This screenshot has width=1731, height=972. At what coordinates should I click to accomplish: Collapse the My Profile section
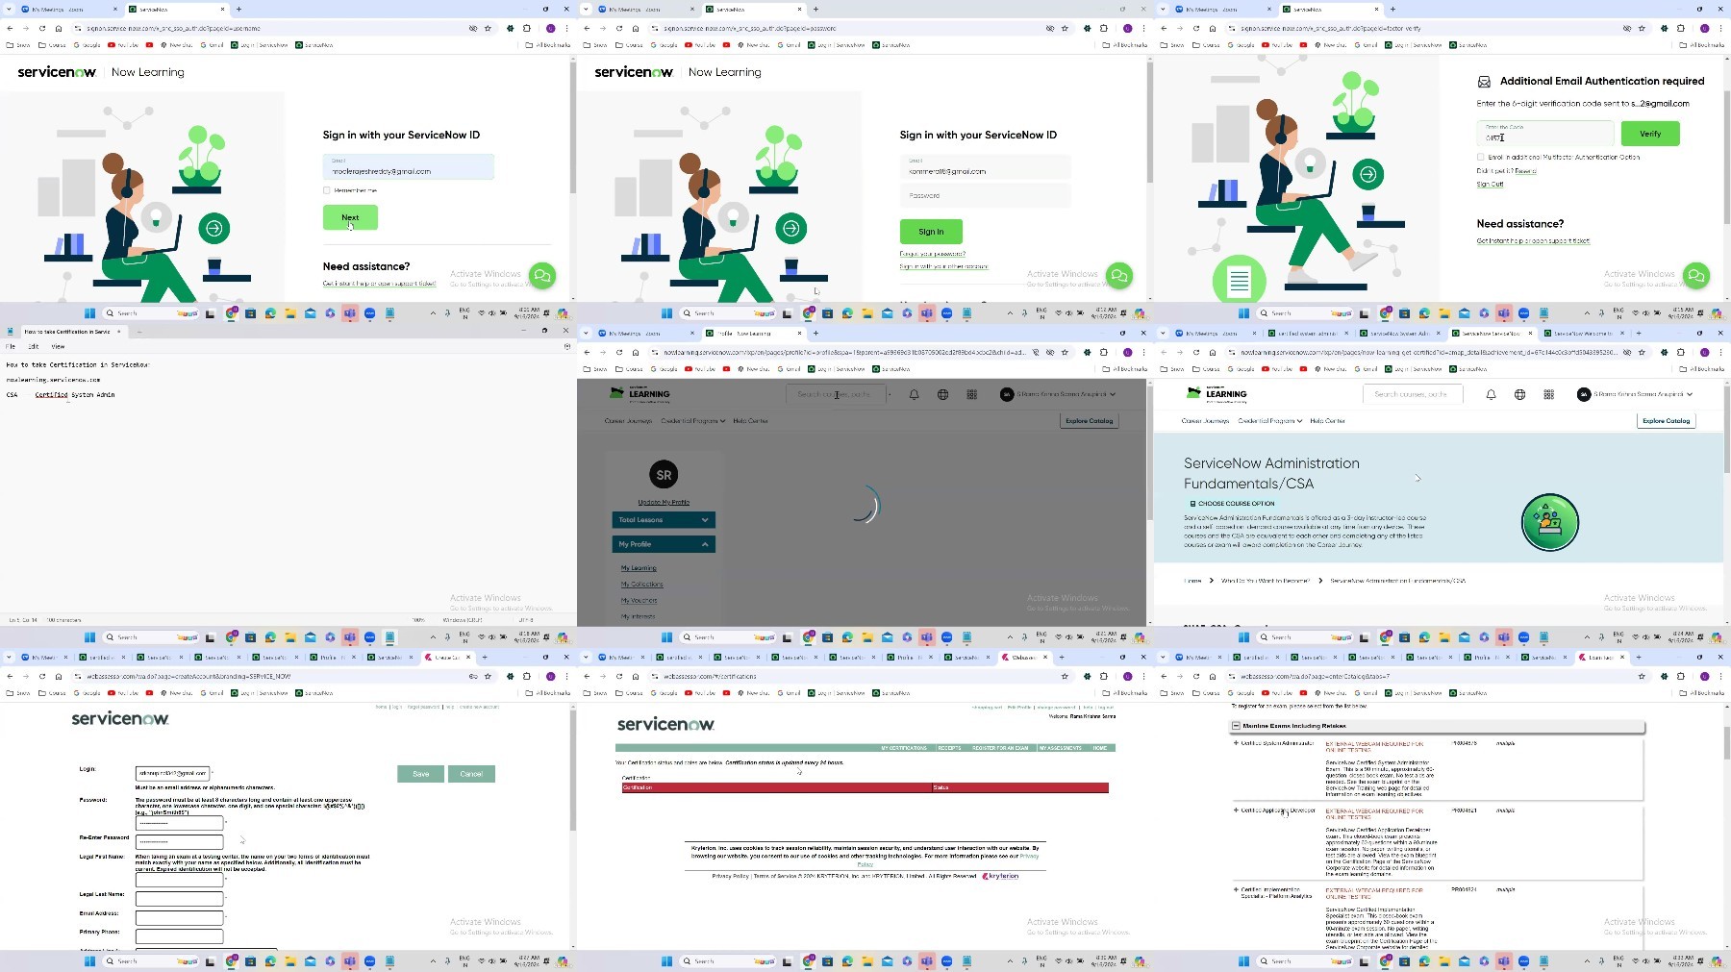tap(664, 544)
